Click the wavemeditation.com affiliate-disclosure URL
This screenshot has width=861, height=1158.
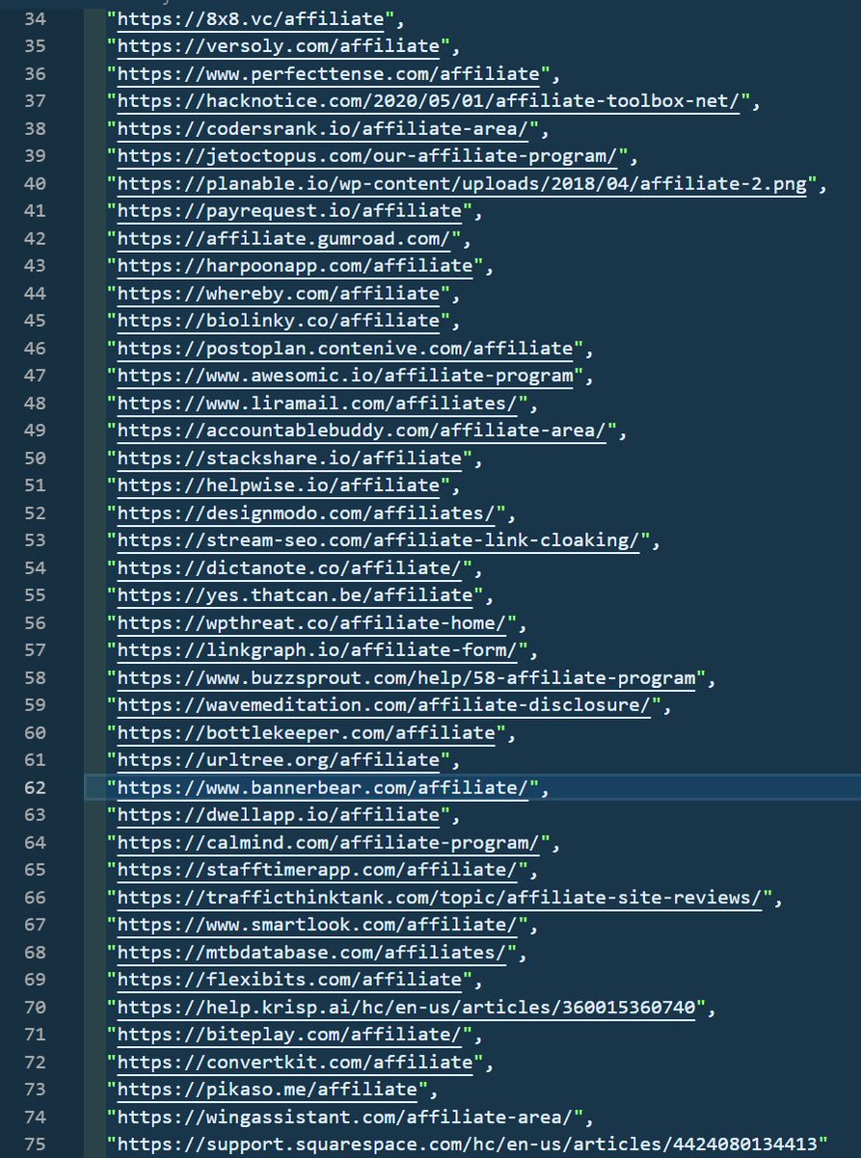pyautogui.click(x=384, y=705)
